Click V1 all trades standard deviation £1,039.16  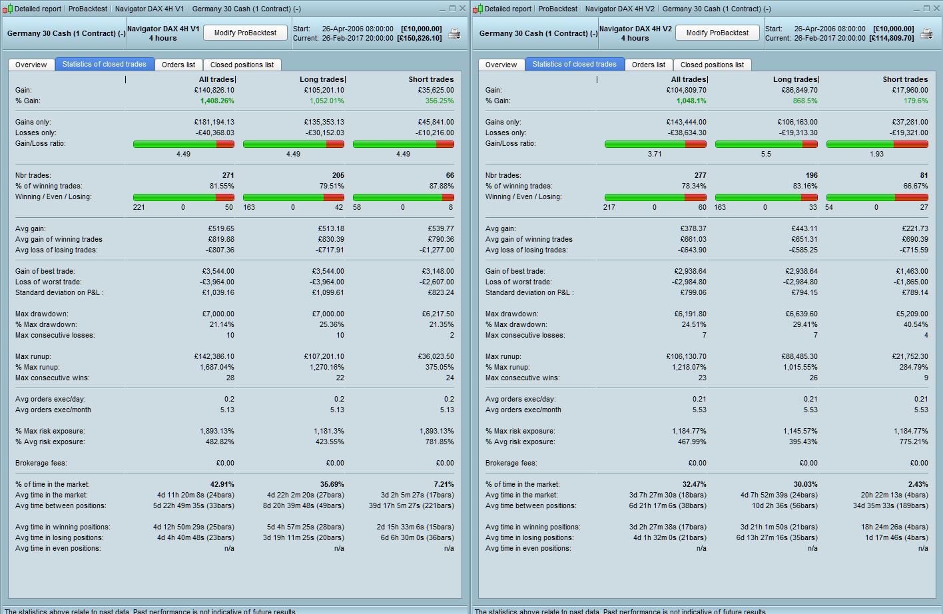pos(218,292)
